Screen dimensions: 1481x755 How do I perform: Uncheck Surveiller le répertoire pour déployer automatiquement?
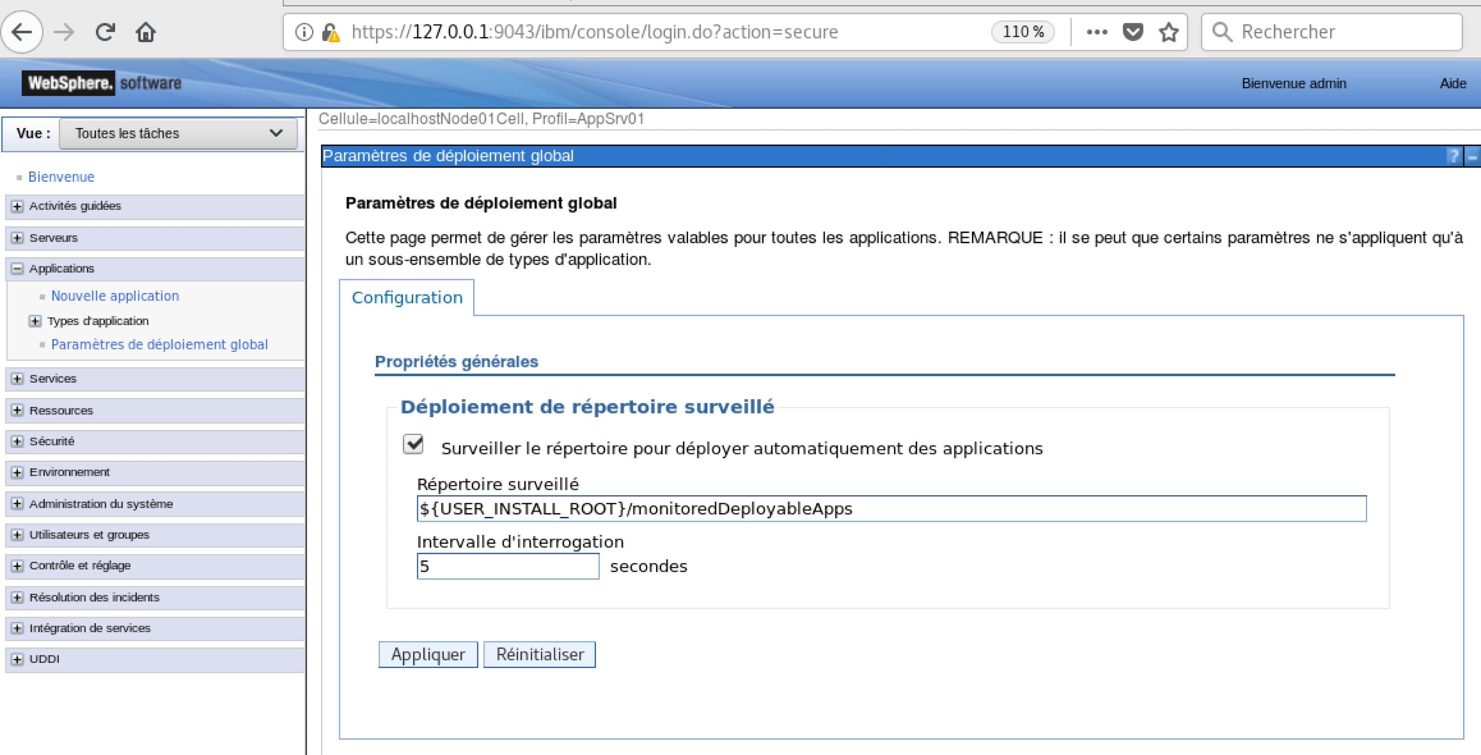click(412, 443)
